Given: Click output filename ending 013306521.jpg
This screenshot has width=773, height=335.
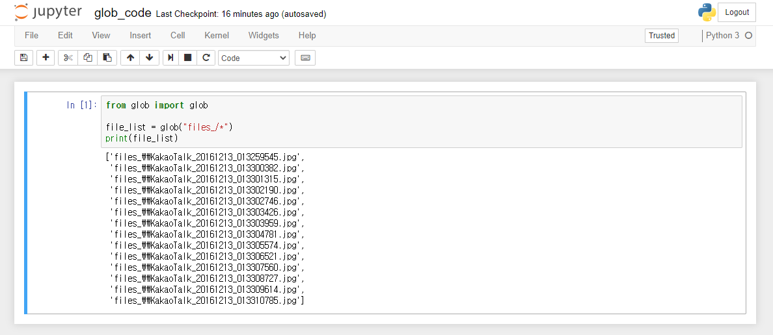Looking at the screenshot, I should click(x=208, y=257).
